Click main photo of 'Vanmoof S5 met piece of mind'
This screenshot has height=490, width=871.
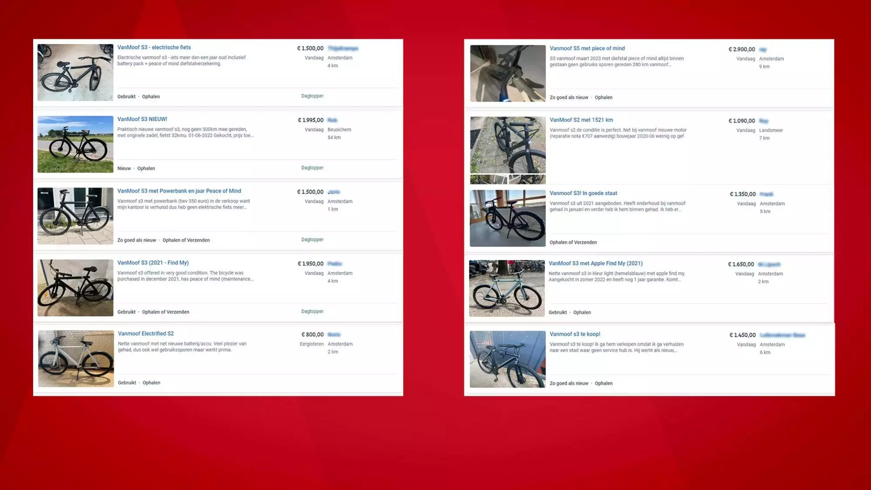[508, 74]
